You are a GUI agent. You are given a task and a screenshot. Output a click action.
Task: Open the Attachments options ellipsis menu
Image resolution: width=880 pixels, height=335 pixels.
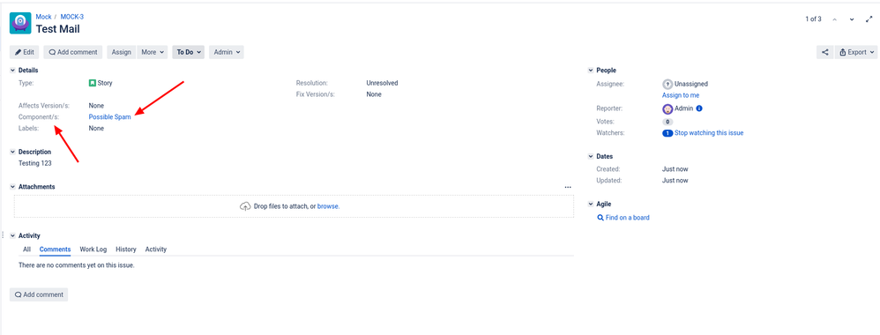click(x=568, y=187)
